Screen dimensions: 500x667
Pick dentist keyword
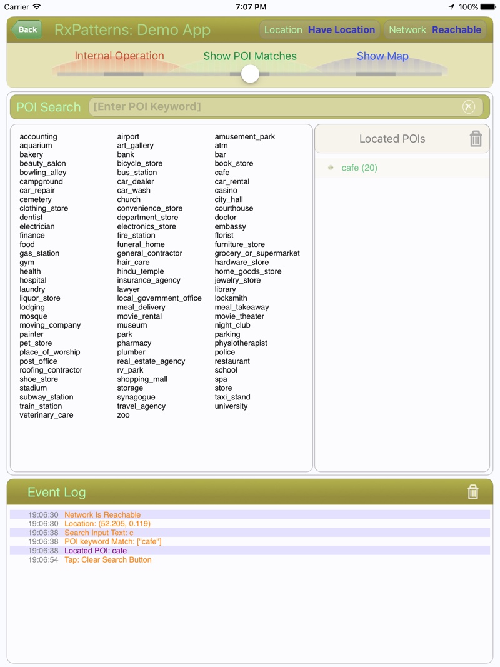(x=31, y=218)
